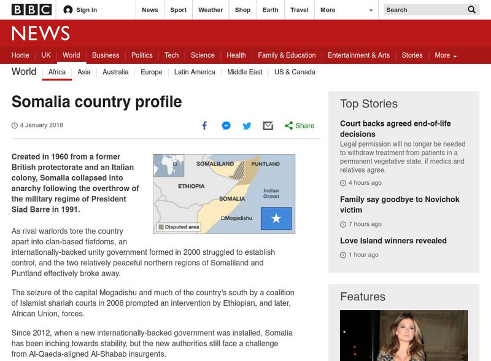Viewport: 491px width, 361px height.
Task: Share the article on Twitter
Action: 246,125
